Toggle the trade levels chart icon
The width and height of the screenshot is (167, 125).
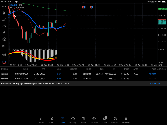[4, 54]
